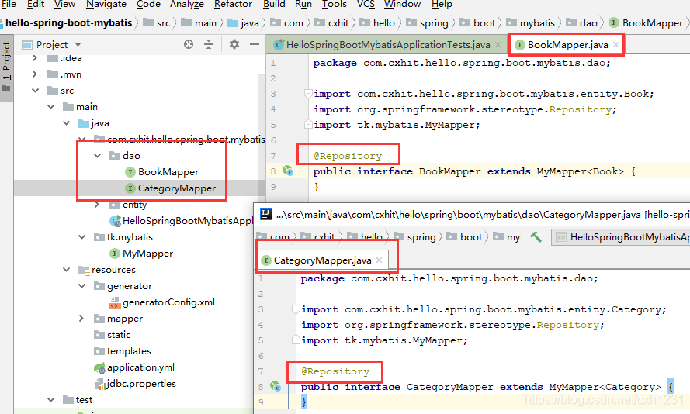
Task: Click the gutter icon beside CategoryMapper line 8
Action: coord(276,386)
